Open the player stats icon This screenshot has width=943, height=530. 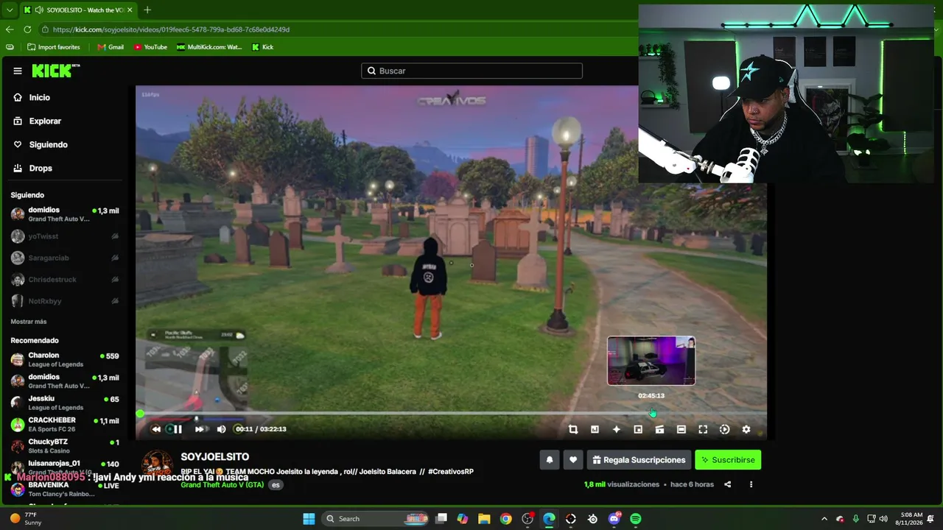[595, 429]
